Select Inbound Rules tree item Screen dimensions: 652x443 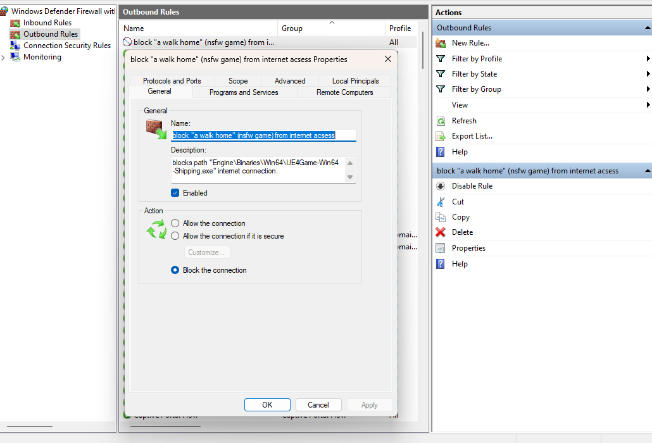[47, 23]
